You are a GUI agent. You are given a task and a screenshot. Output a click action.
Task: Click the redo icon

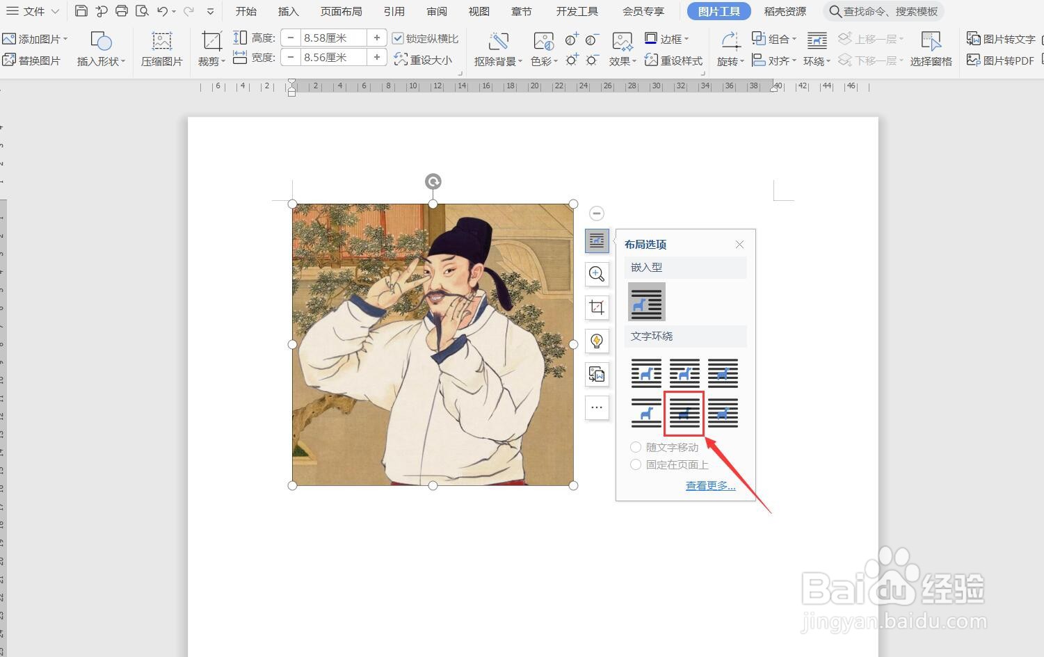pyautogui.click(x=188, y=11)
